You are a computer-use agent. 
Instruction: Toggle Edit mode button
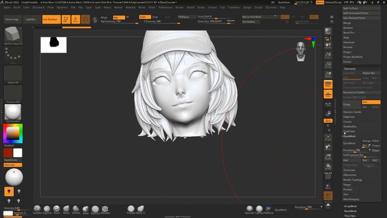tap(66, 19)
